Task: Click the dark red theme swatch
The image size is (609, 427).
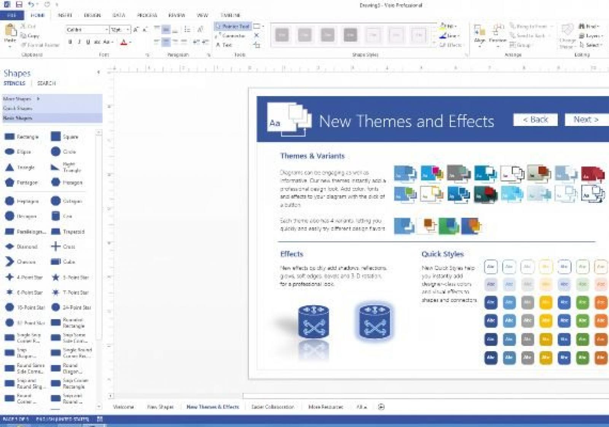Action: (x=592, y=174)
